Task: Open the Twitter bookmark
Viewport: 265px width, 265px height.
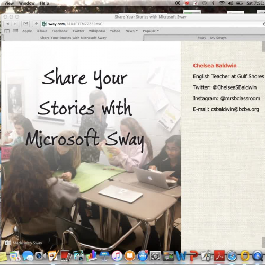Action: point(78,31)
